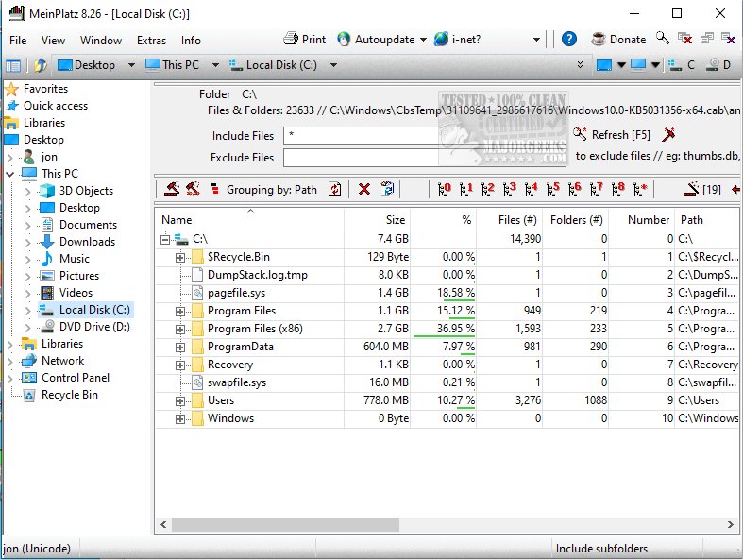
Task: Click the folder up arrow icon in address bar
Action: coord(41,65)
